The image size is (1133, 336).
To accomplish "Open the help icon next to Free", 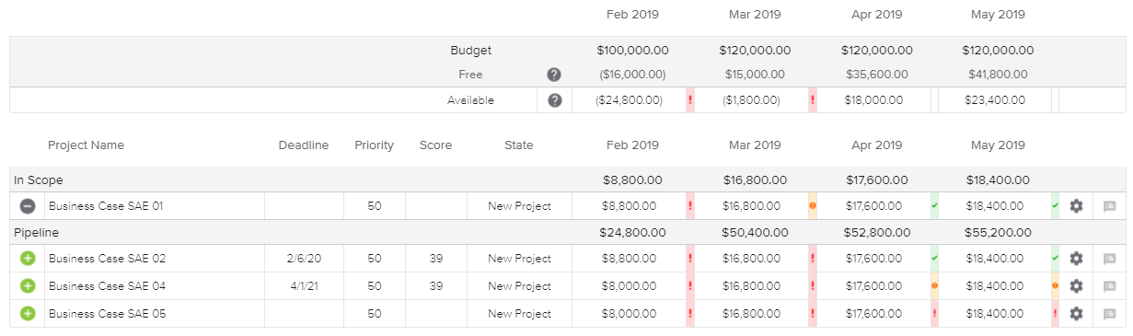I will pyautogui.click(x=554, y=75).
